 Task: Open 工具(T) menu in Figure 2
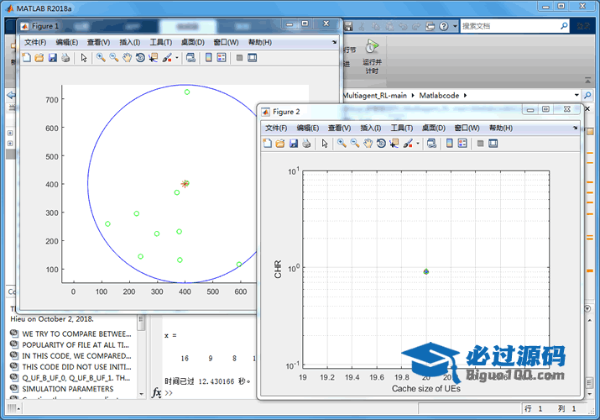(401, 128)
